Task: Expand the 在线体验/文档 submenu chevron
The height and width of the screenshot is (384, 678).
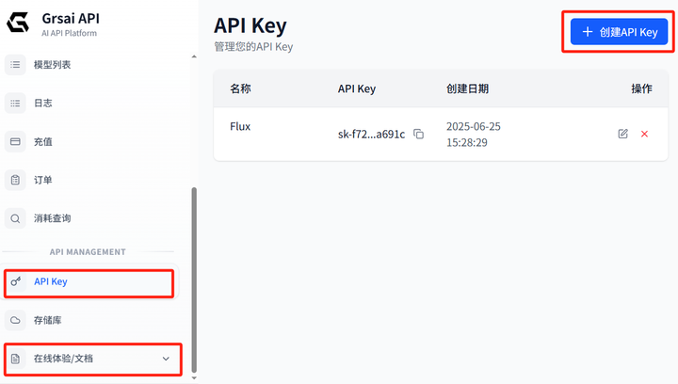Action: point(166,359)
